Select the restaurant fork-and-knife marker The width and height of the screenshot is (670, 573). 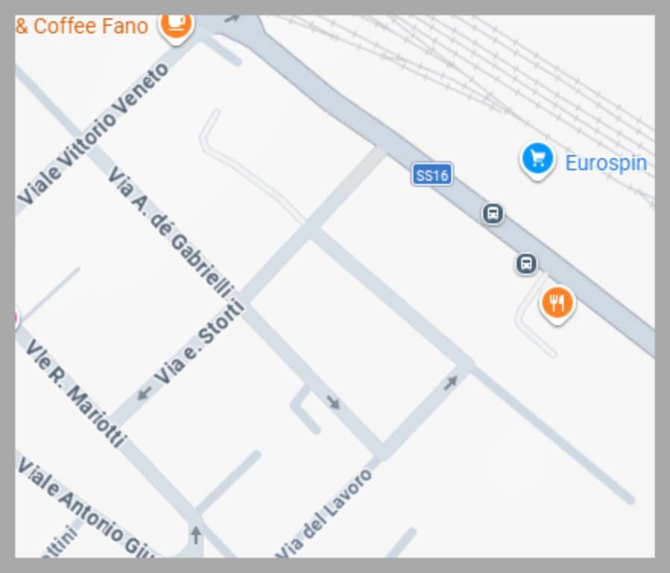coord(557,304)
